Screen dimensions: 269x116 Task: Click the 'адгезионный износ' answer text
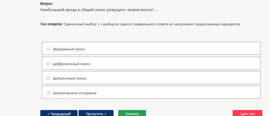pos(70,78)
